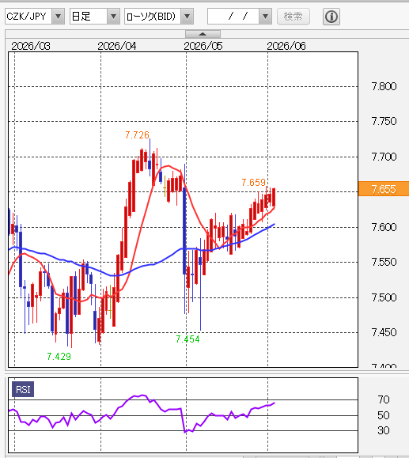
Task: Click the RSI 70 level label
Action: pyautogui.click(x=384, y=399)
